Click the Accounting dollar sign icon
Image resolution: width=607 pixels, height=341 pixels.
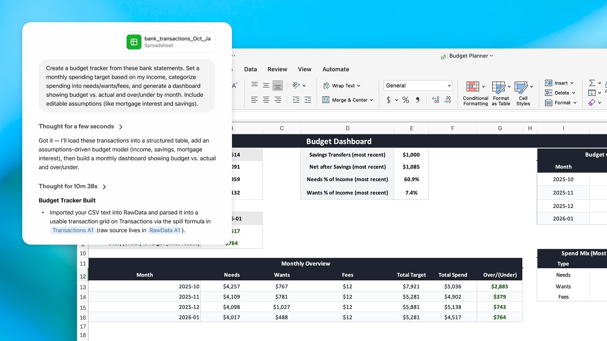point(390,100)
